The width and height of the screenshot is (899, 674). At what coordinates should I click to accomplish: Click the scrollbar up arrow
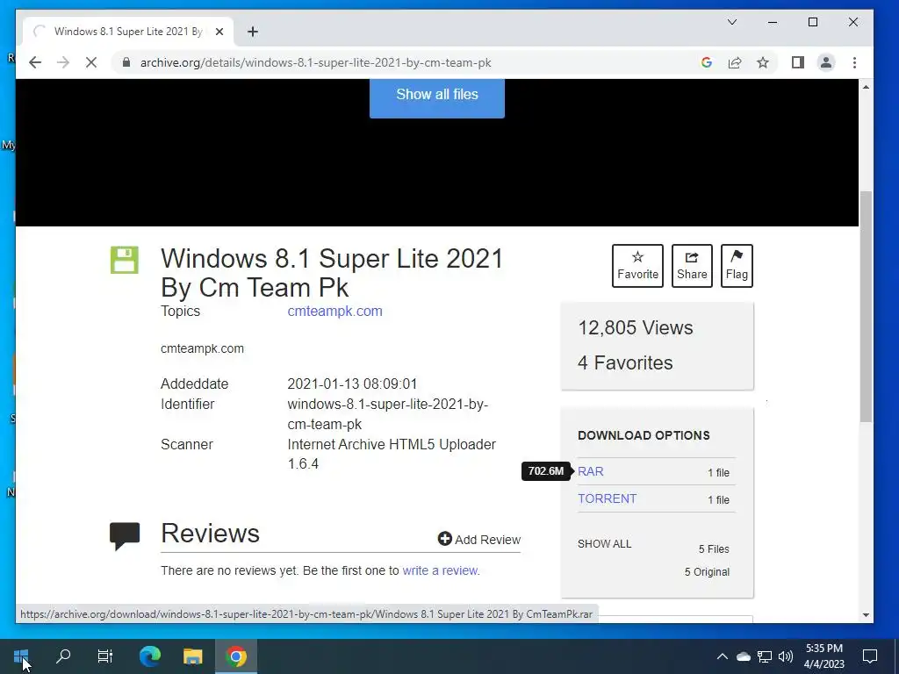click(x=866, y=87)
